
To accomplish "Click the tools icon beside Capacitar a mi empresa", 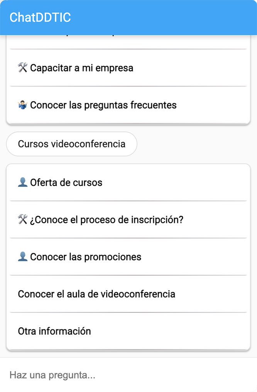I will click(x=23, y=68).
